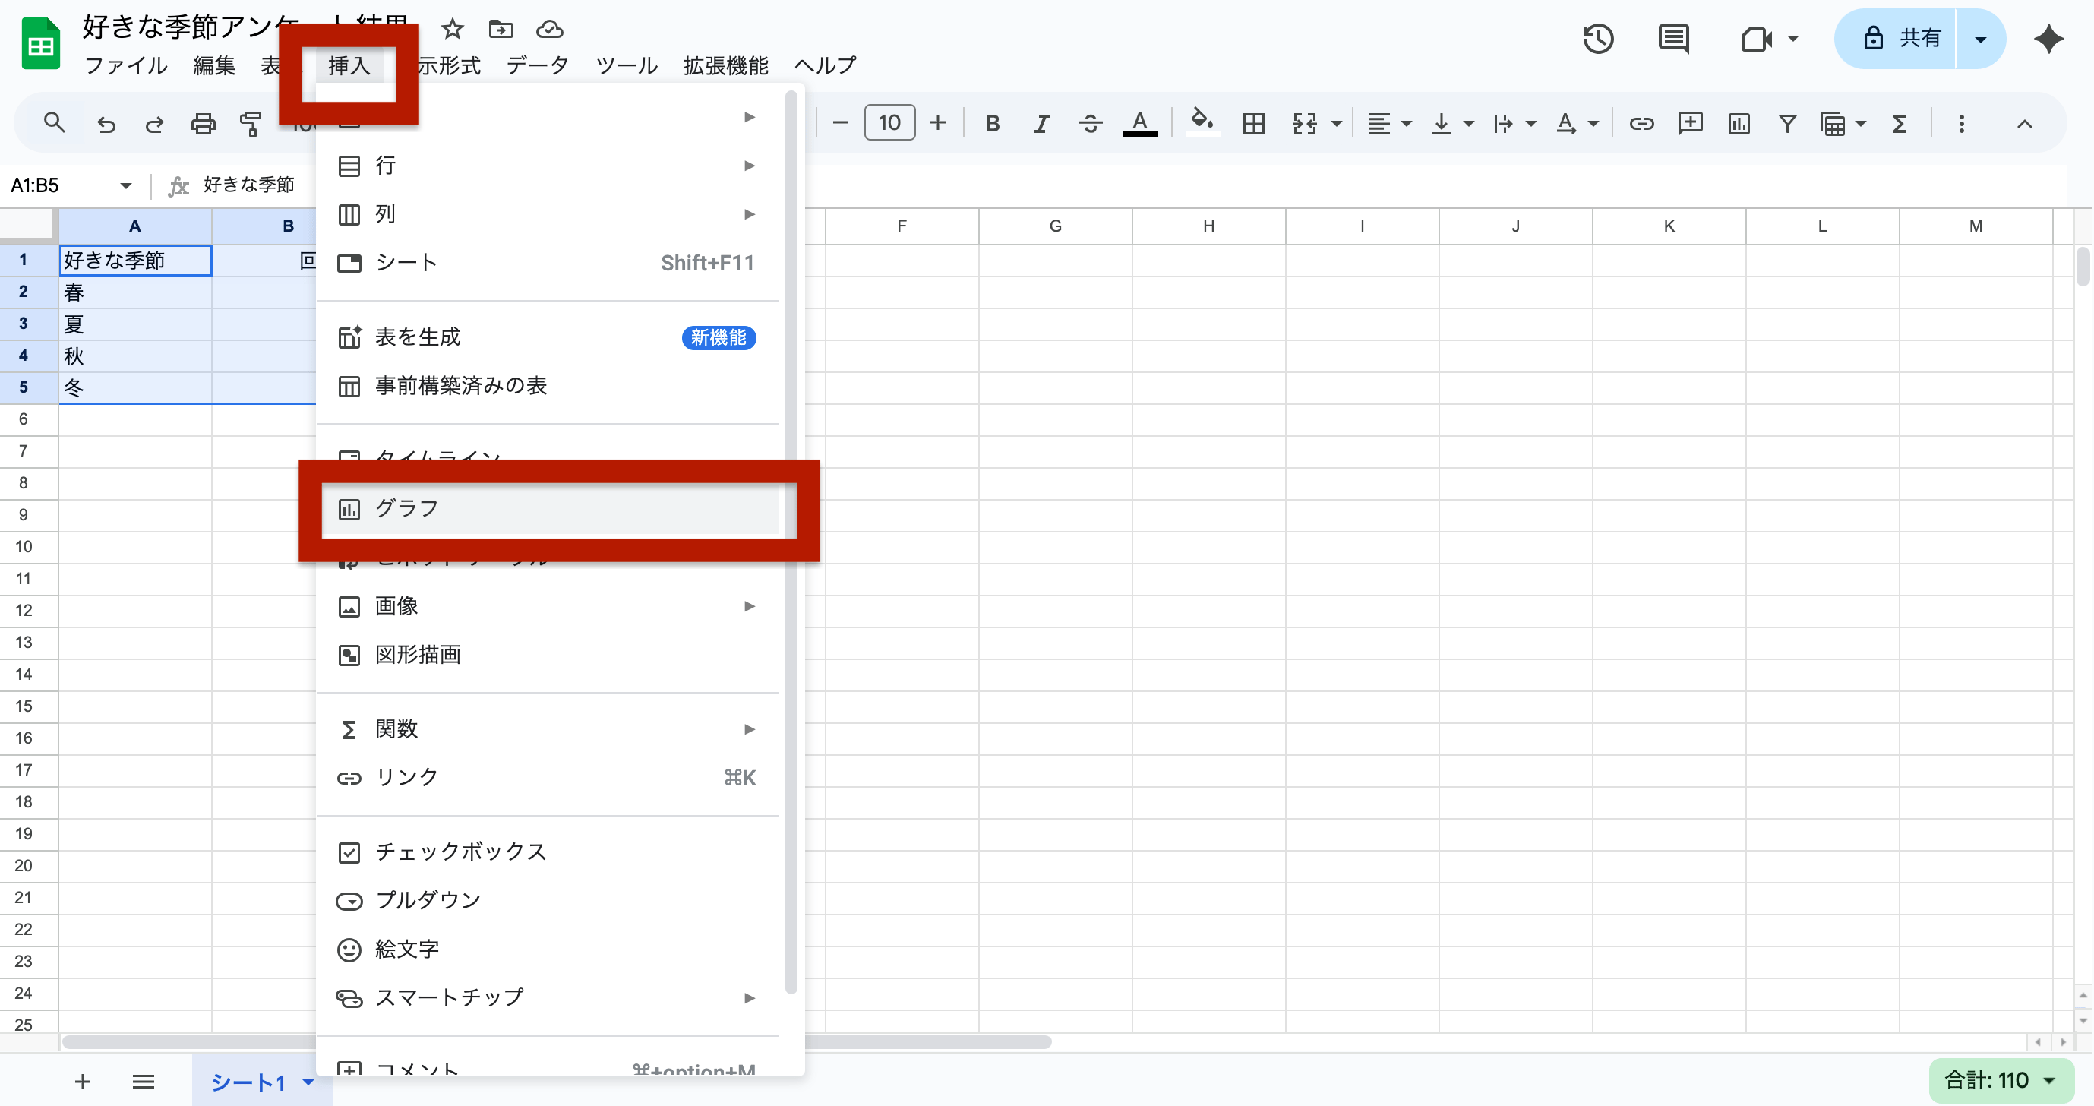Toggle italic formatting

pos(1041,123)
